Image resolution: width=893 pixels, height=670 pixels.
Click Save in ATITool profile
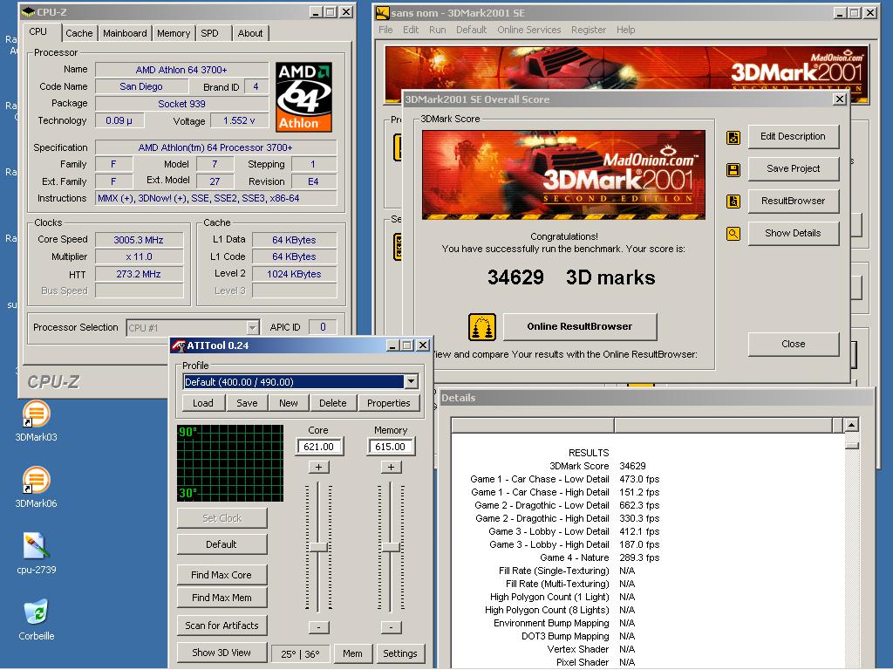click(x=247, y=403)
